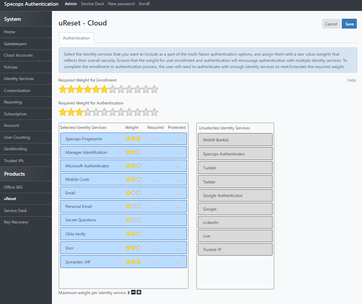The height and width of the screenshot is (304, 362).
Task: Set enrollment weight to twelfth star
Action: click(x=154, y=89)
